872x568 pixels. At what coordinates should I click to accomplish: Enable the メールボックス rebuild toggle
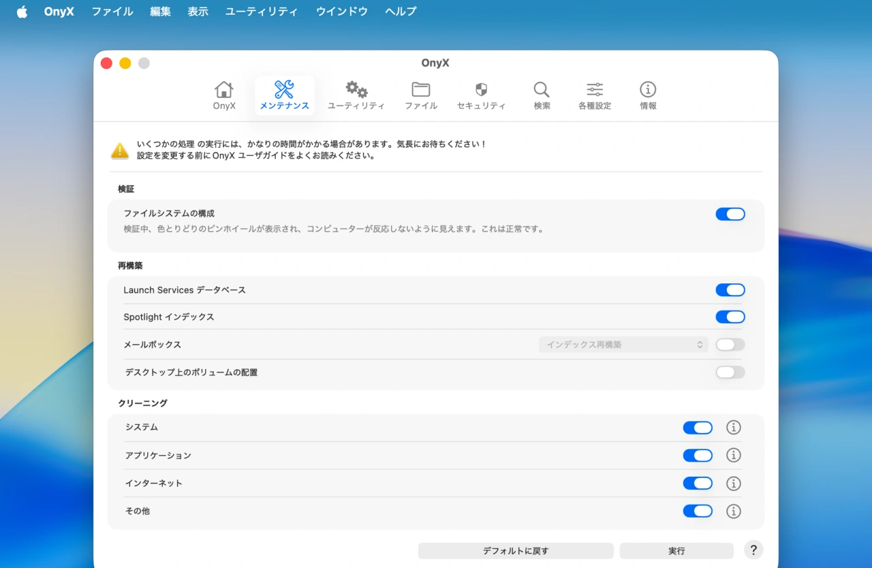pyautogui.click(x=730, y=345)
